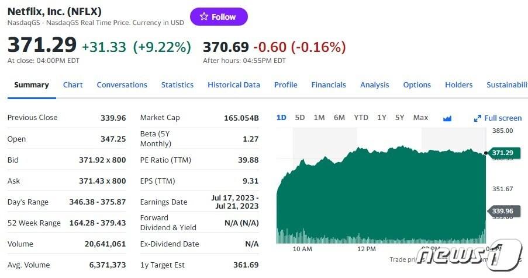Select the 5D chart range

pyautogui.click(x=300, y=118)
